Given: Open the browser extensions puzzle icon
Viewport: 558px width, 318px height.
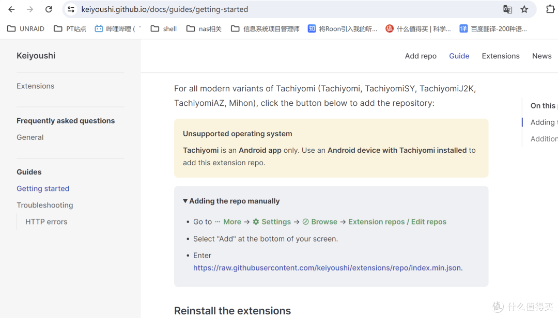Looking at the screenshot, I should pyautogui.click(x=550, y=9).
